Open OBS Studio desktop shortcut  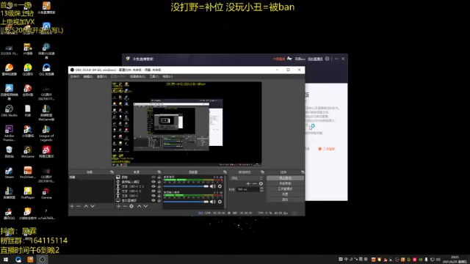click(9, 111)
